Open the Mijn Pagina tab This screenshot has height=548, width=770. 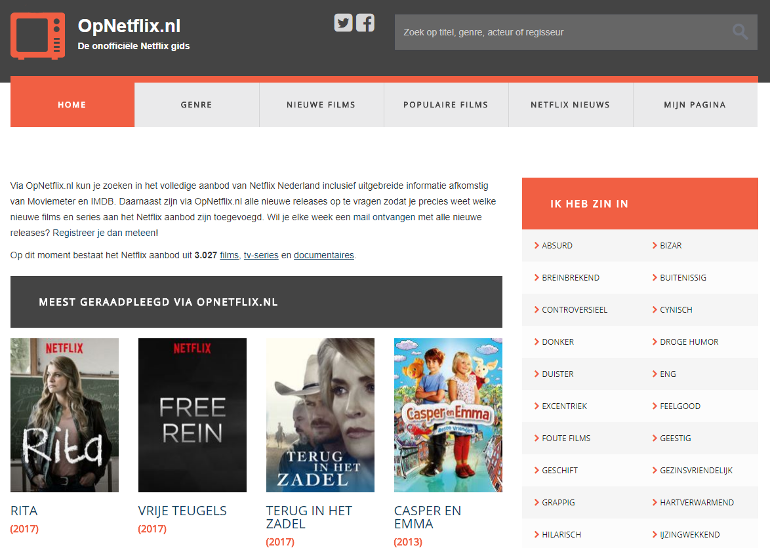click(x=695, y=104)
